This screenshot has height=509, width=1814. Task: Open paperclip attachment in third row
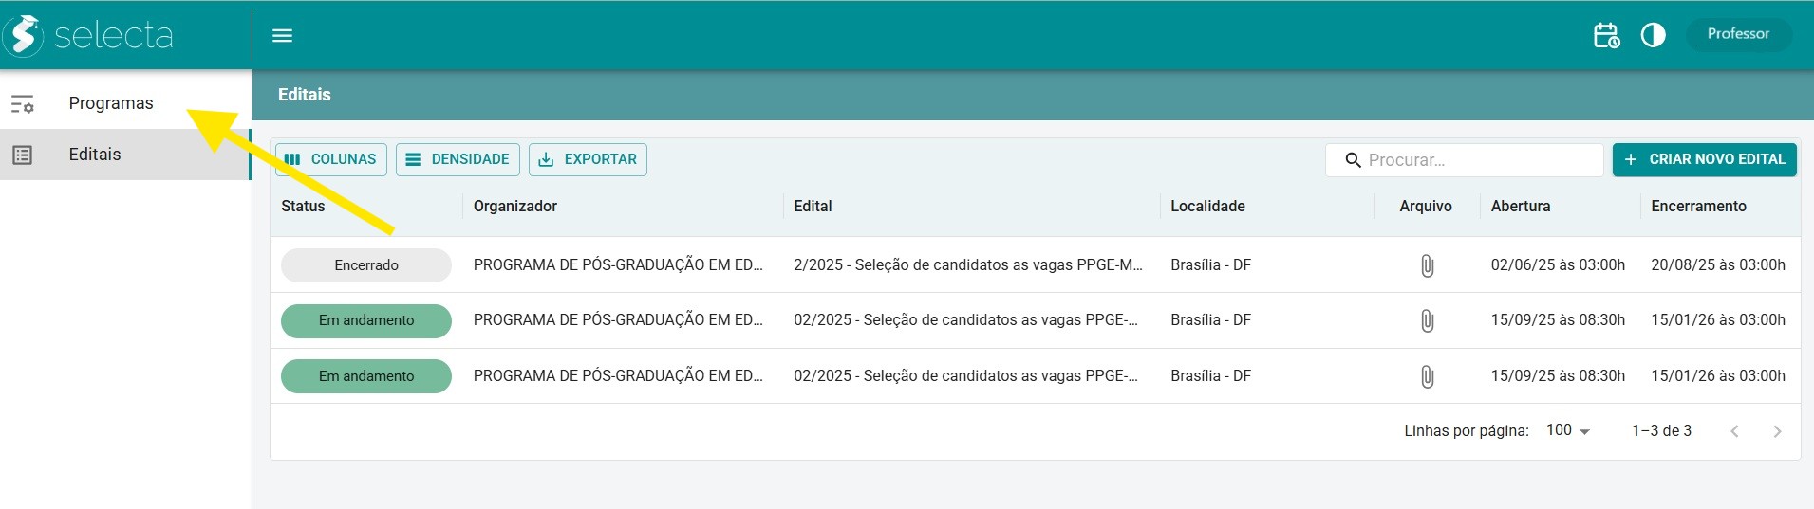click(1427, 376)
